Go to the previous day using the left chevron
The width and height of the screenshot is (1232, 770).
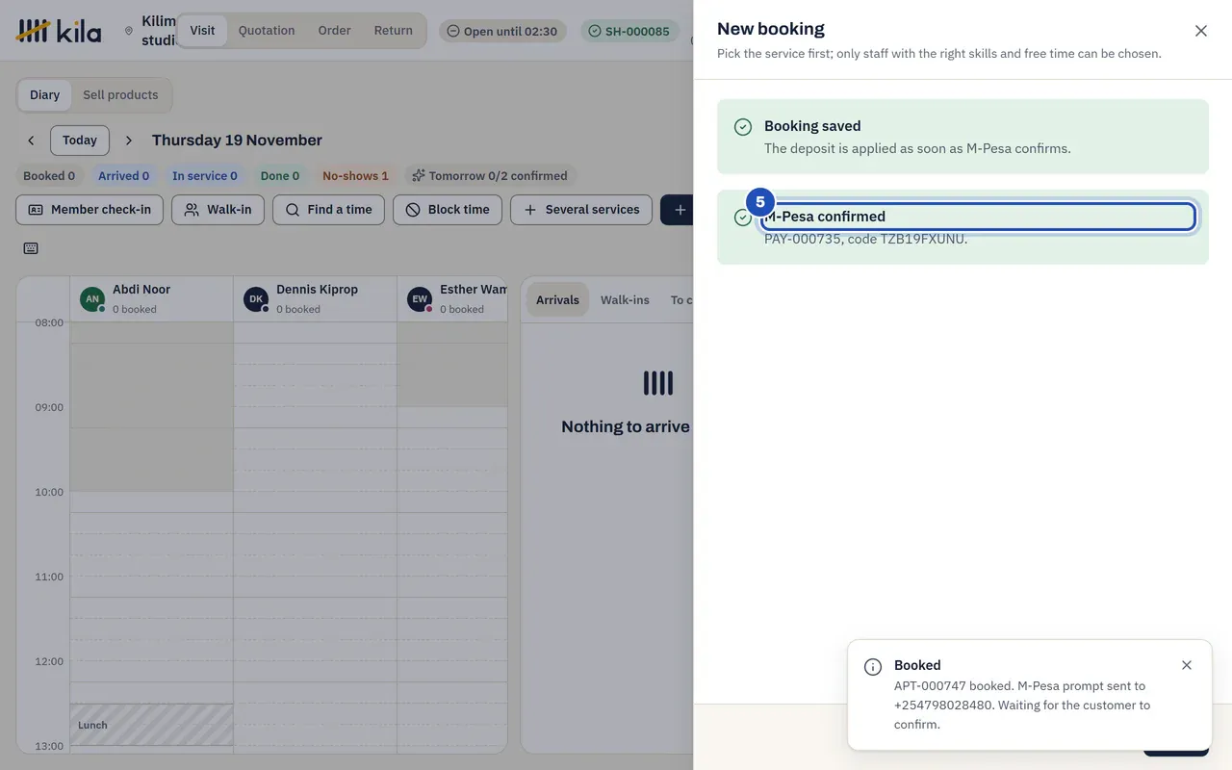(x=31, y=141)
